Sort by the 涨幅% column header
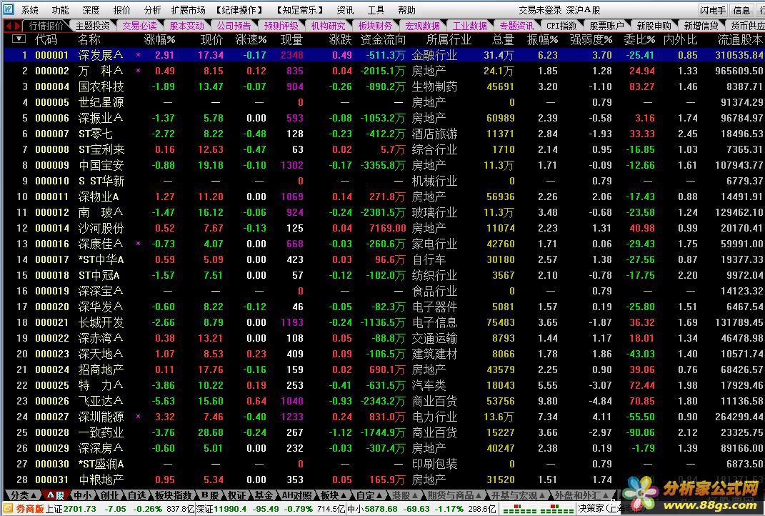 click(159, 39)
